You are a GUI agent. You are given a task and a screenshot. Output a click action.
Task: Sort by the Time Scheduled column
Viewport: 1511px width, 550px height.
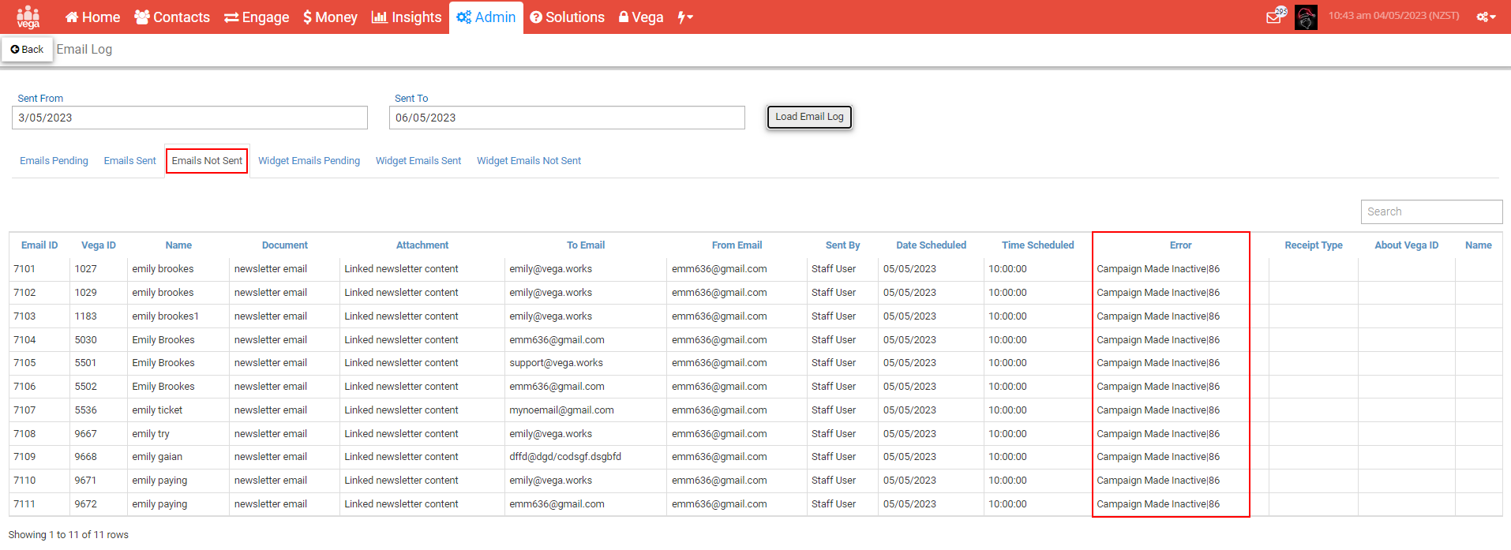click(1038, 245)
